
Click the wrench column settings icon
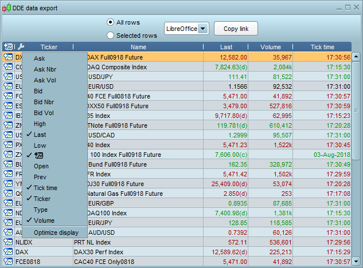click(x=21, y=47)
